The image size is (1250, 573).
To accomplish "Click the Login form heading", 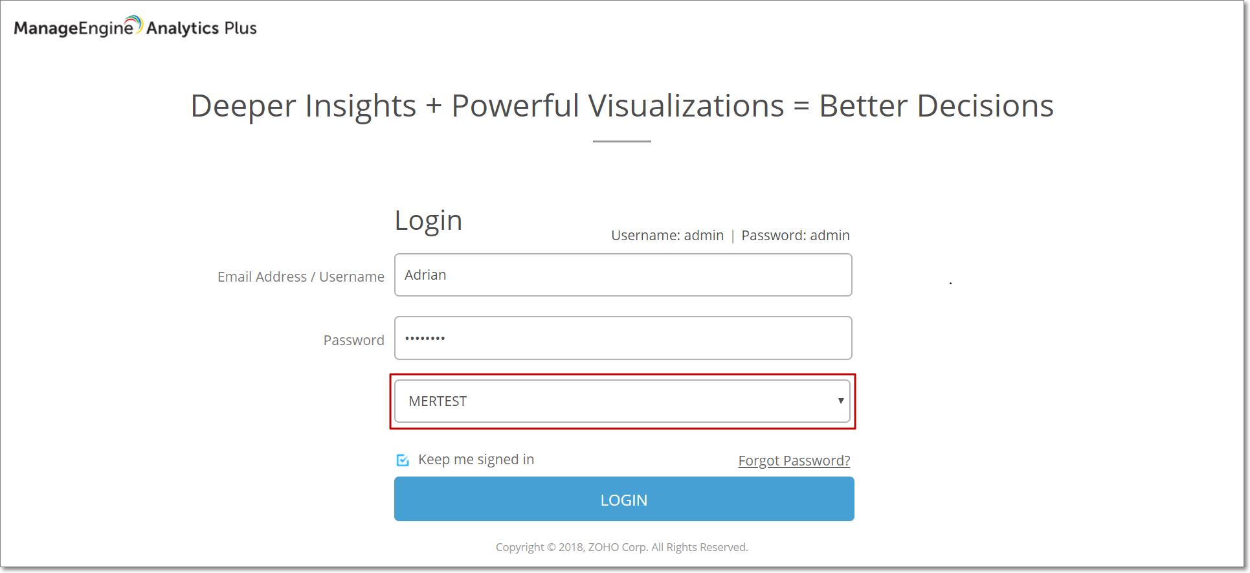I will 428,221.
